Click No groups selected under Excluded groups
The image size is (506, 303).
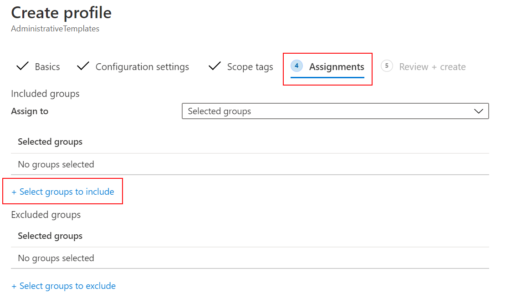(56, 258)
